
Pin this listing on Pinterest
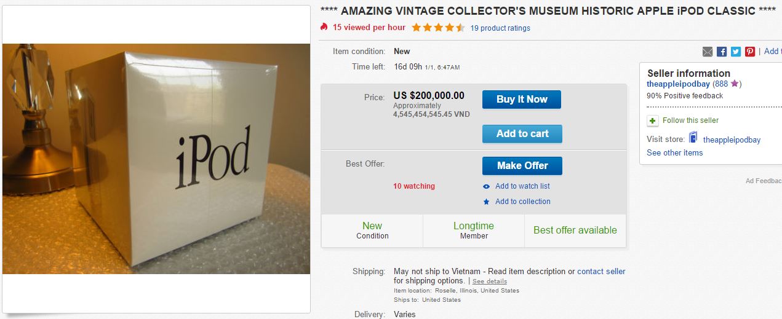(750, 52)
